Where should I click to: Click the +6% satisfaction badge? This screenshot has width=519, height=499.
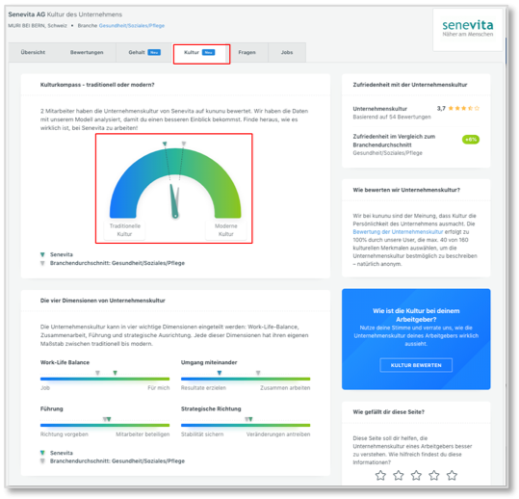click(471, 140)
